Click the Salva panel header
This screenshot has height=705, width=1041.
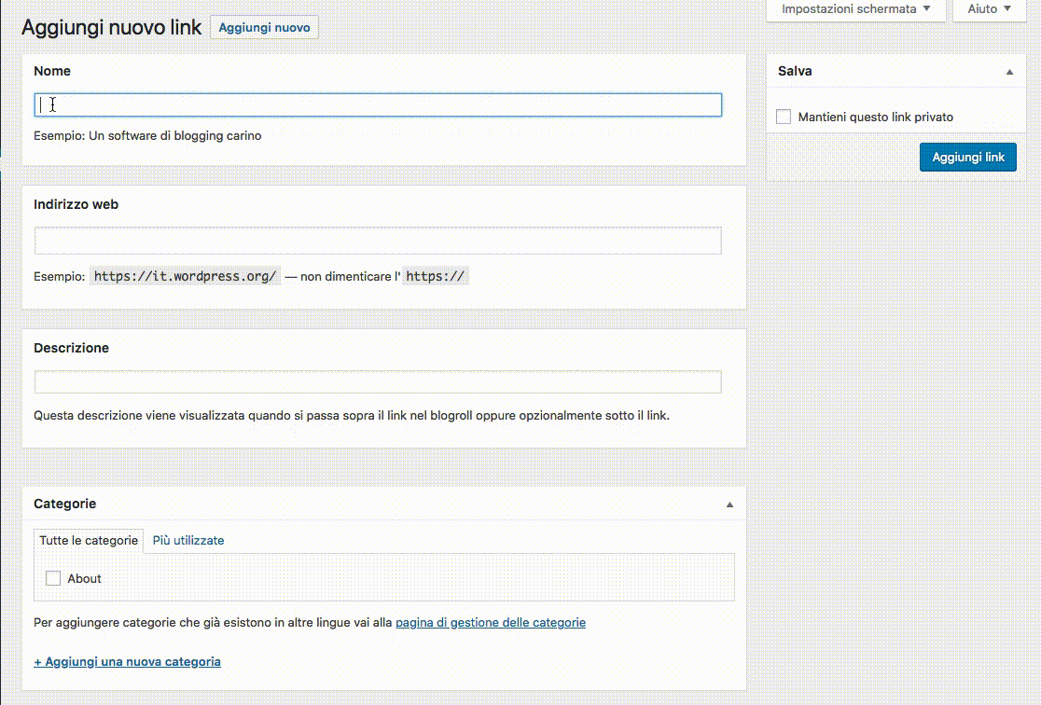point(795,71)
